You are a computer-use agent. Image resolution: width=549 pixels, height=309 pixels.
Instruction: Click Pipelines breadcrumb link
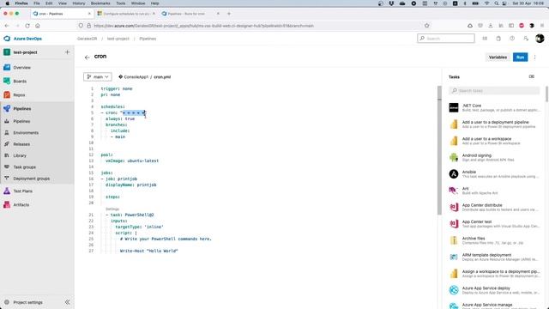point(148,39)
